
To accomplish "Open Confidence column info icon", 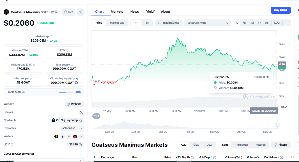I will (x=281, y=157).
